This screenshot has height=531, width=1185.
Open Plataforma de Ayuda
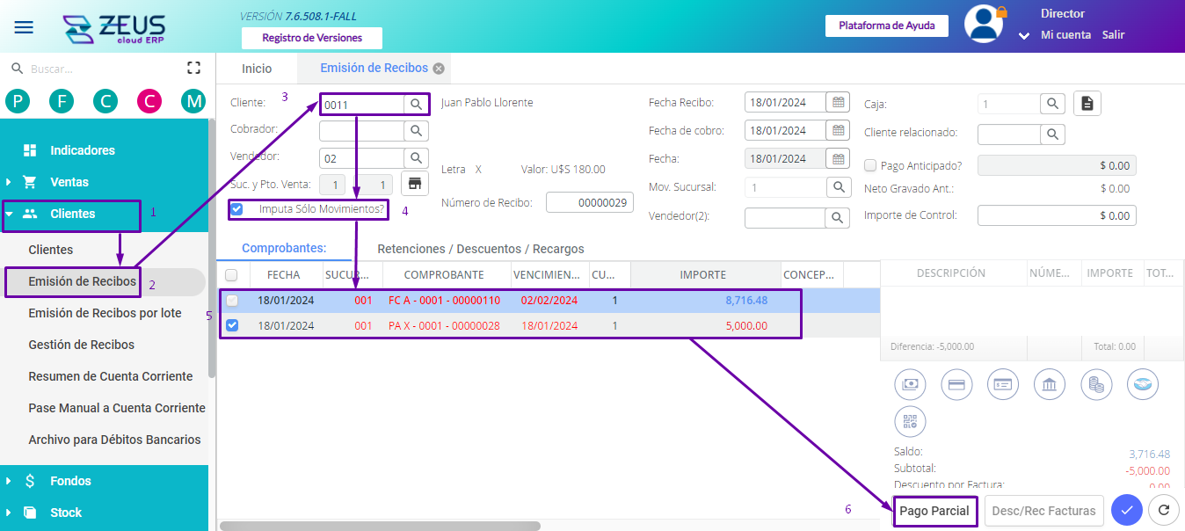886,25
